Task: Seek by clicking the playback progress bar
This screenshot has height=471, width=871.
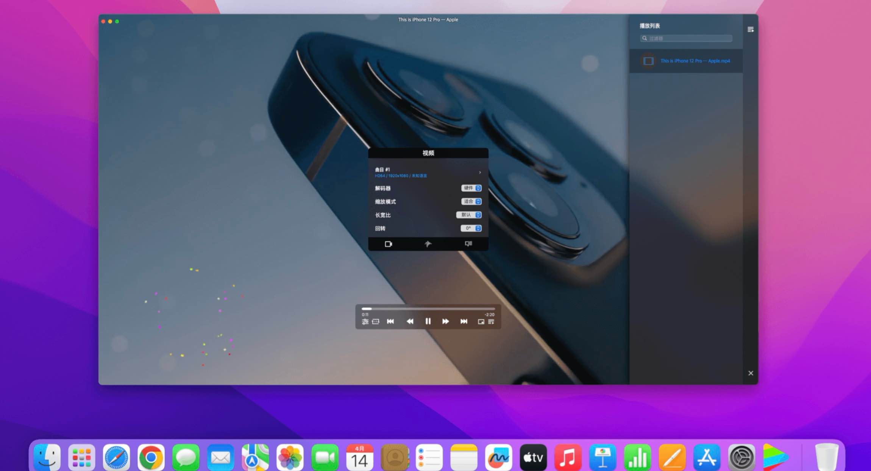Action: pyautogui.click(x=428, y=309)
